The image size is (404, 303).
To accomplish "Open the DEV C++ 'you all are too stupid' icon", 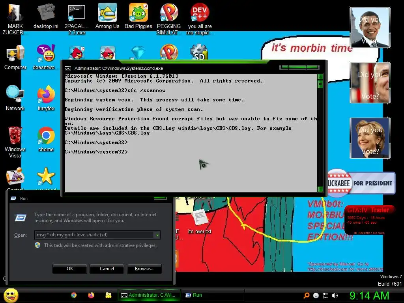I will pyautogui.click(x=200, y=19).
